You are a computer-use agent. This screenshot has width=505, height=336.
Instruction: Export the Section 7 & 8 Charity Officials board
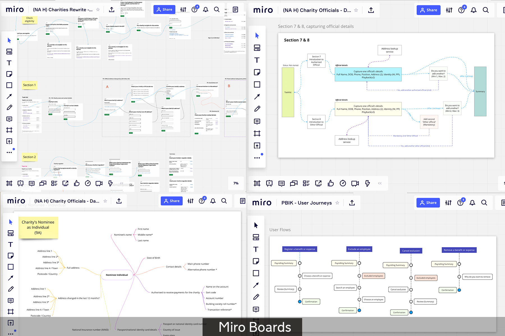point(371,10)
